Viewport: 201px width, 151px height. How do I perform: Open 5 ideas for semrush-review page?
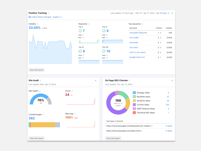[169, 126]
